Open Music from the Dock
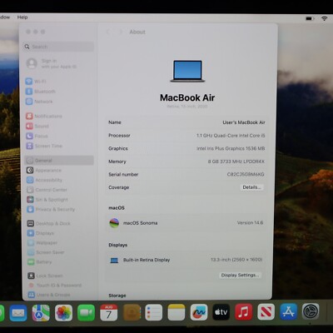The width and height of the screenshot is (333, 333). point(244,312)
